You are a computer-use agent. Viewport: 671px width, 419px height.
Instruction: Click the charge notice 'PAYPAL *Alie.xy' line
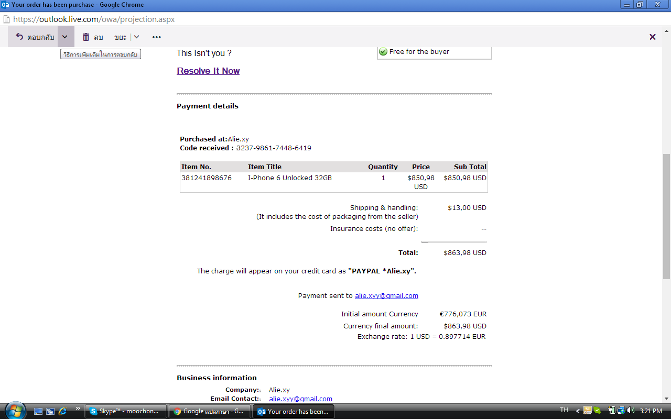tap(307, 271)
